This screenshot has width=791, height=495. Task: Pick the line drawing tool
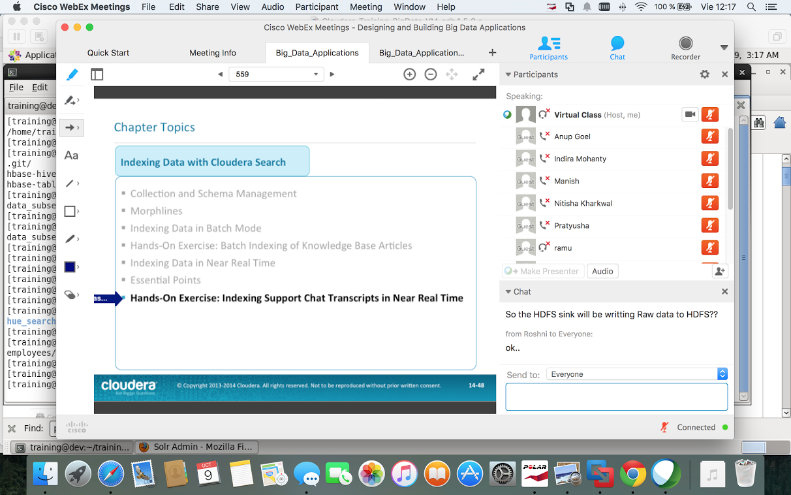pos(71,184)
